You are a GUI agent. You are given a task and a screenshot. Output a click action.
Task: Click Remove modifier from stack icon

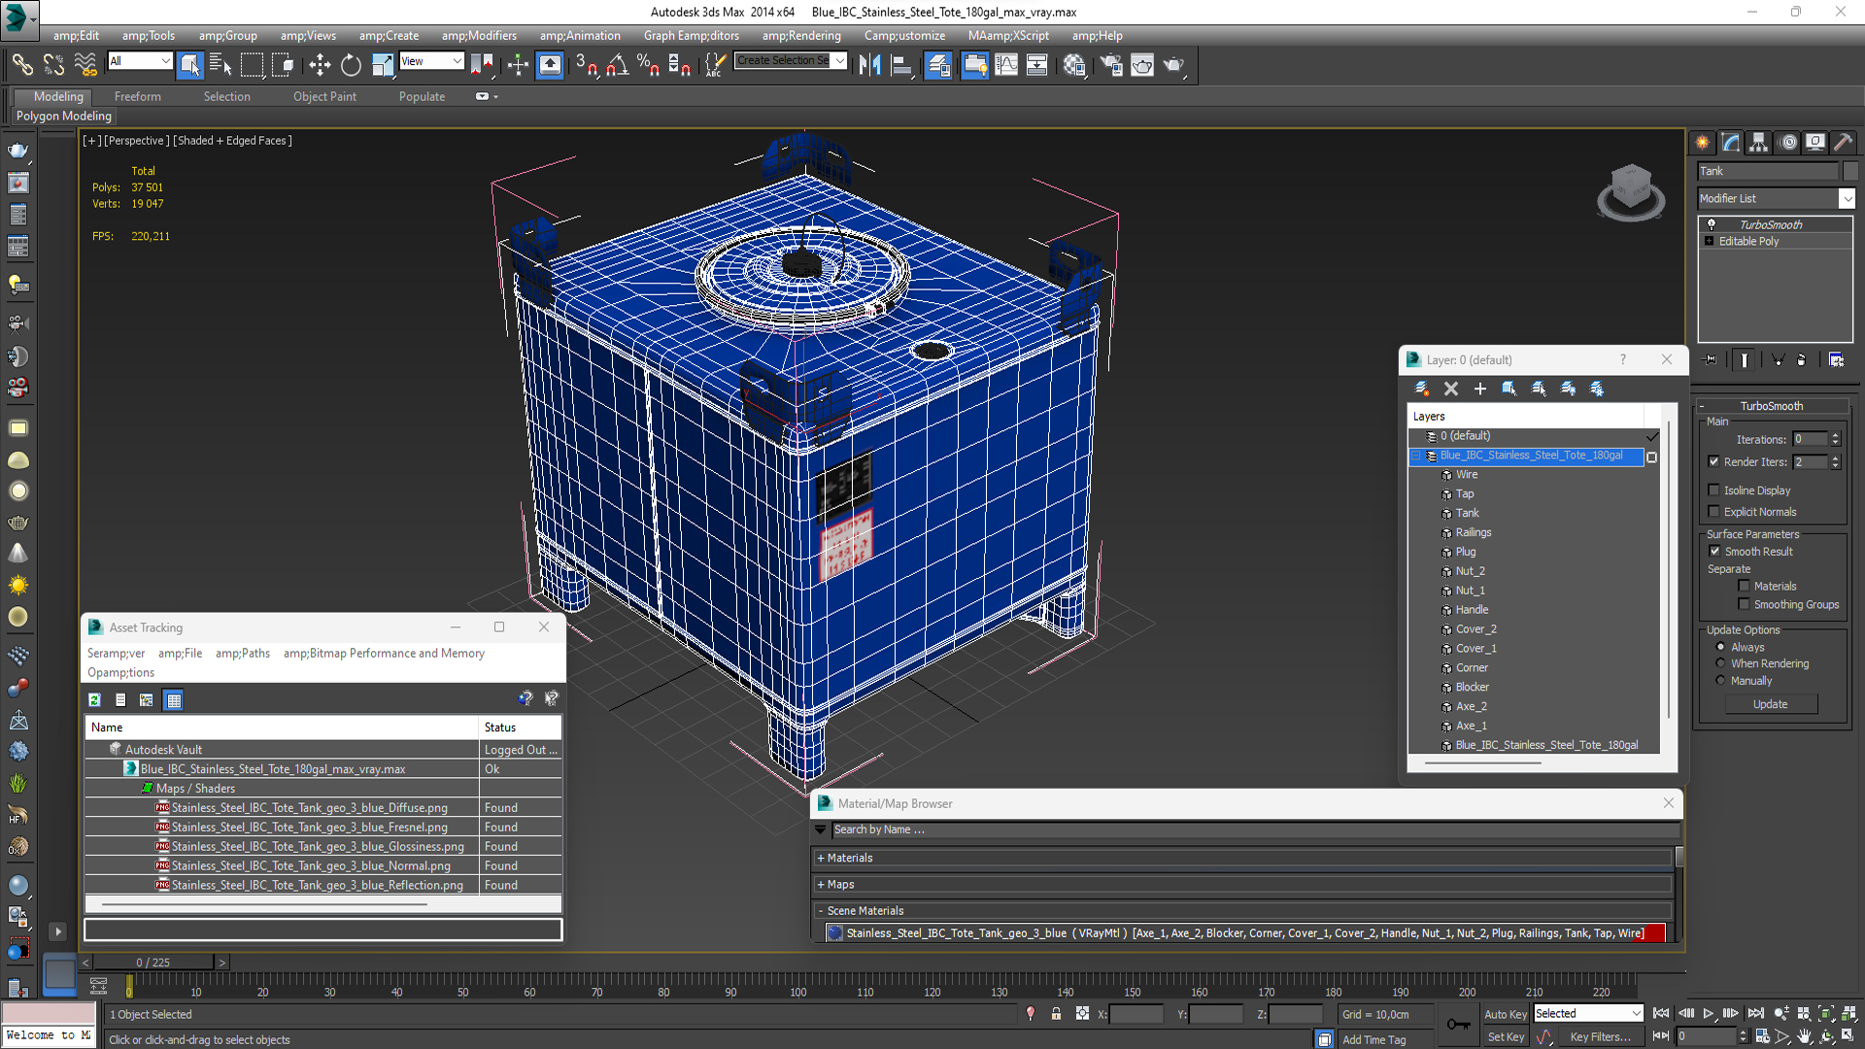1802,360
